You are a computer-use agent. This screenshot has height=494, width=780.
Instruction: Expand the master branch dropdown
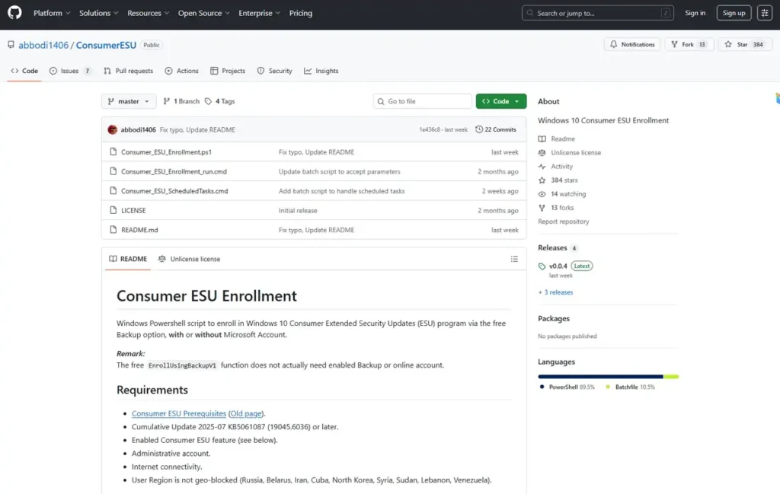tap(129, 101)
